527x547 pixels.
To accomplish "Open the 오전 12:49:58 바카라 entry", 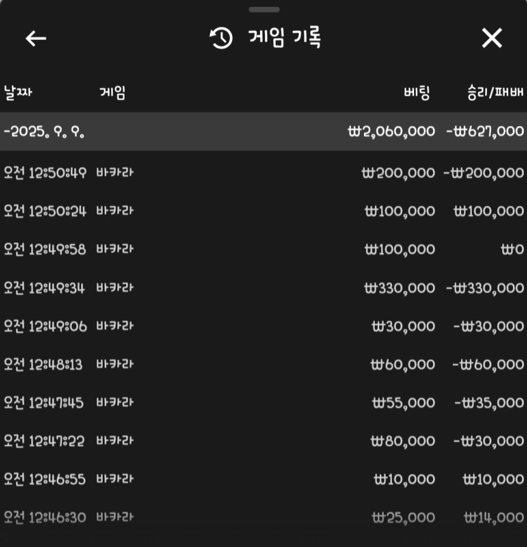I will point(264,250).
